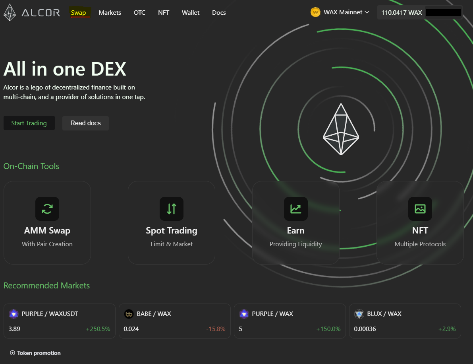Click the "With Pair Creation" subtitle

coord(47,244)
